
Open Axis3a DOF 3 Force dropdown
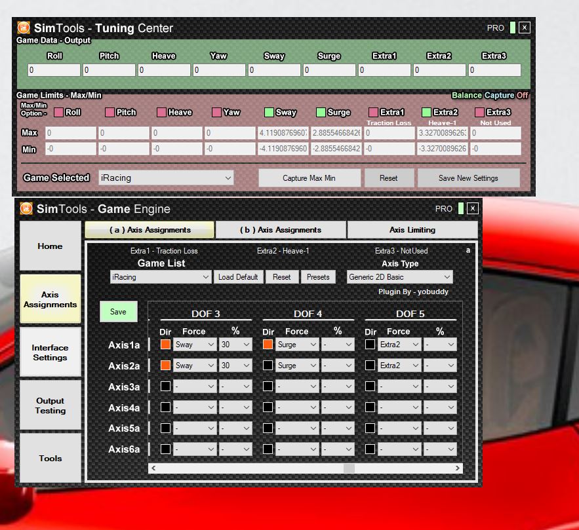point(195,387)
